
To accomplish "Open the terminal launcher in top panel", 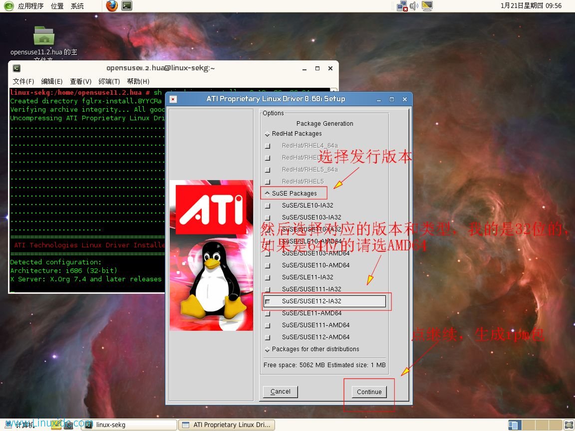I will point(126,5).
